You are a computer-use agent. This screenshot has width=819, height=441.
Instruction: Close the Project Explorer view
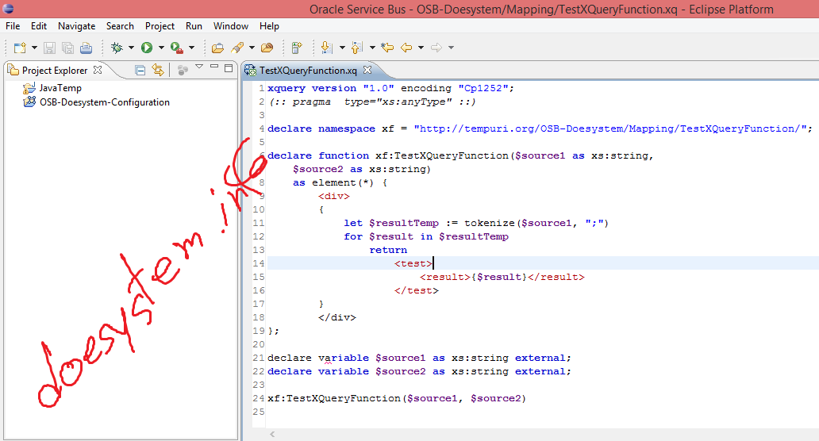click(x=98, y=70)
